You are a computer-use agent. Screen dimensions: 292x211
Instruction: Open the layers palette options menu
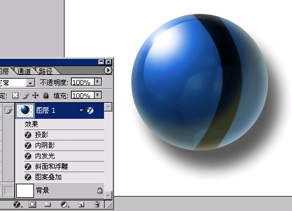click(x=108, y=71)
